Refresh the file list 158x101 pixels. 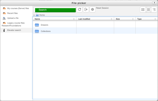tap(80, 9)
